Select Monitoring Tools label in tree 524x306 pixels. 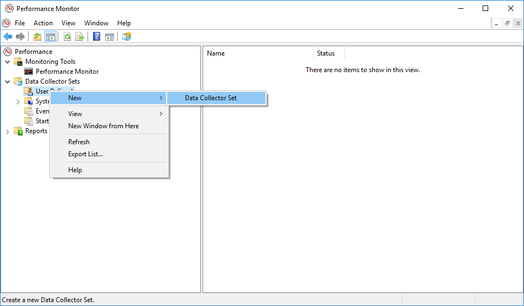pyautogui.click(x=51, y=62)
